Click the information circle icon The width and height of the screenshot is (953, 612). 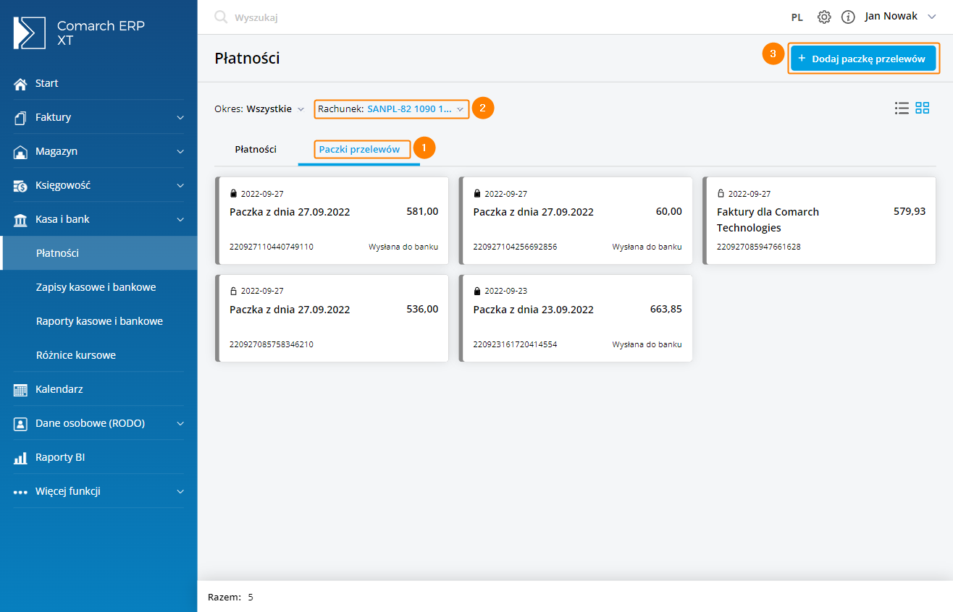[x=848, y=17]
